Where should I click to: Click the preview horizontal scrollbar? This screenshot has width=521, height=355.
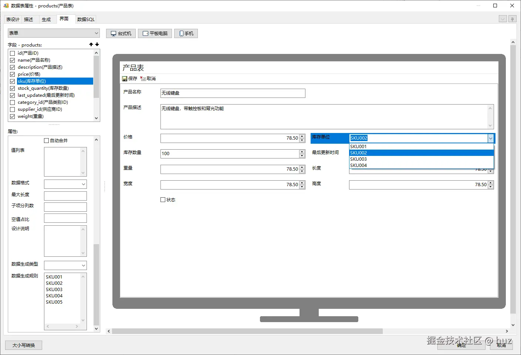247,331
